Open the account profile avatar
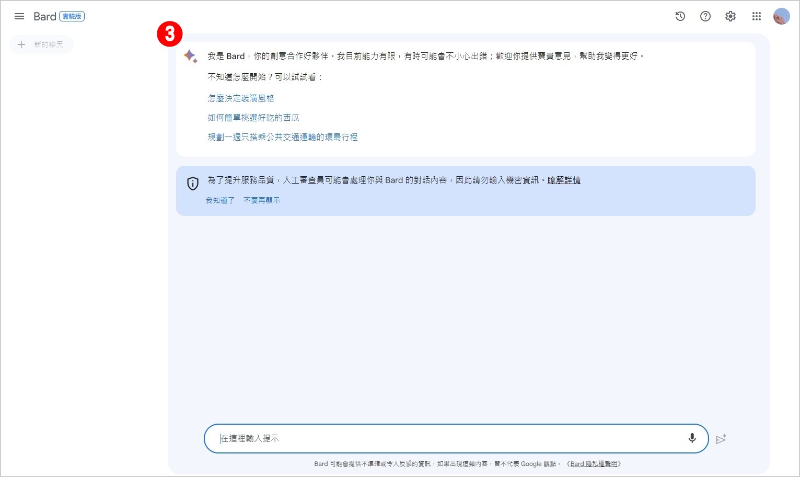 point(782,16)
